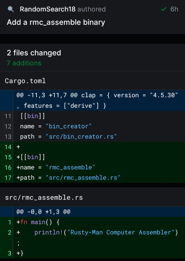Expand the Cargo.toml hunk header @@ -11,3 +11,7
185x261 pixels.
[97, 100]
